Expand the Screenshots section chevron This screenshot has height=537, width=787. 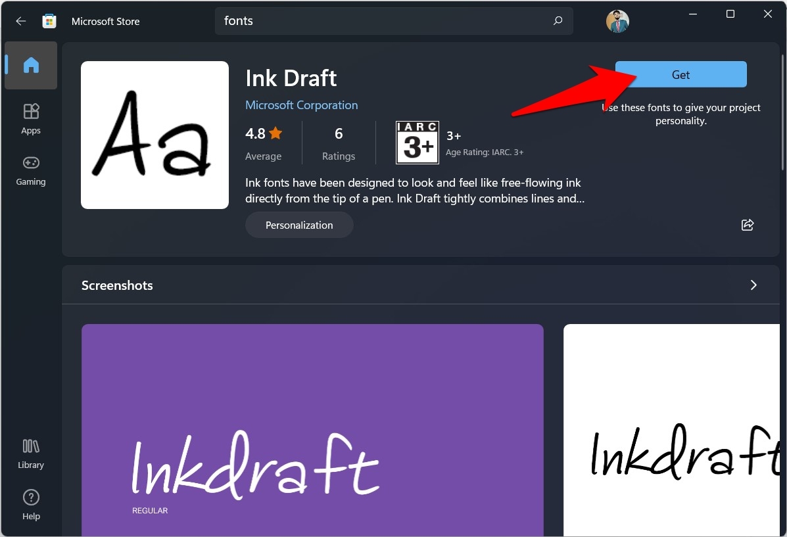pos(753,285)
